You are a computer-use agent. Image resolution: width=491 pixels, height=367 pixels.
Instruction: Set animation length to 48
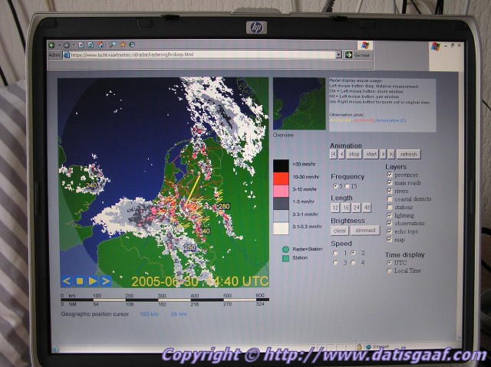pyautogui.click(x=367, y=208)
